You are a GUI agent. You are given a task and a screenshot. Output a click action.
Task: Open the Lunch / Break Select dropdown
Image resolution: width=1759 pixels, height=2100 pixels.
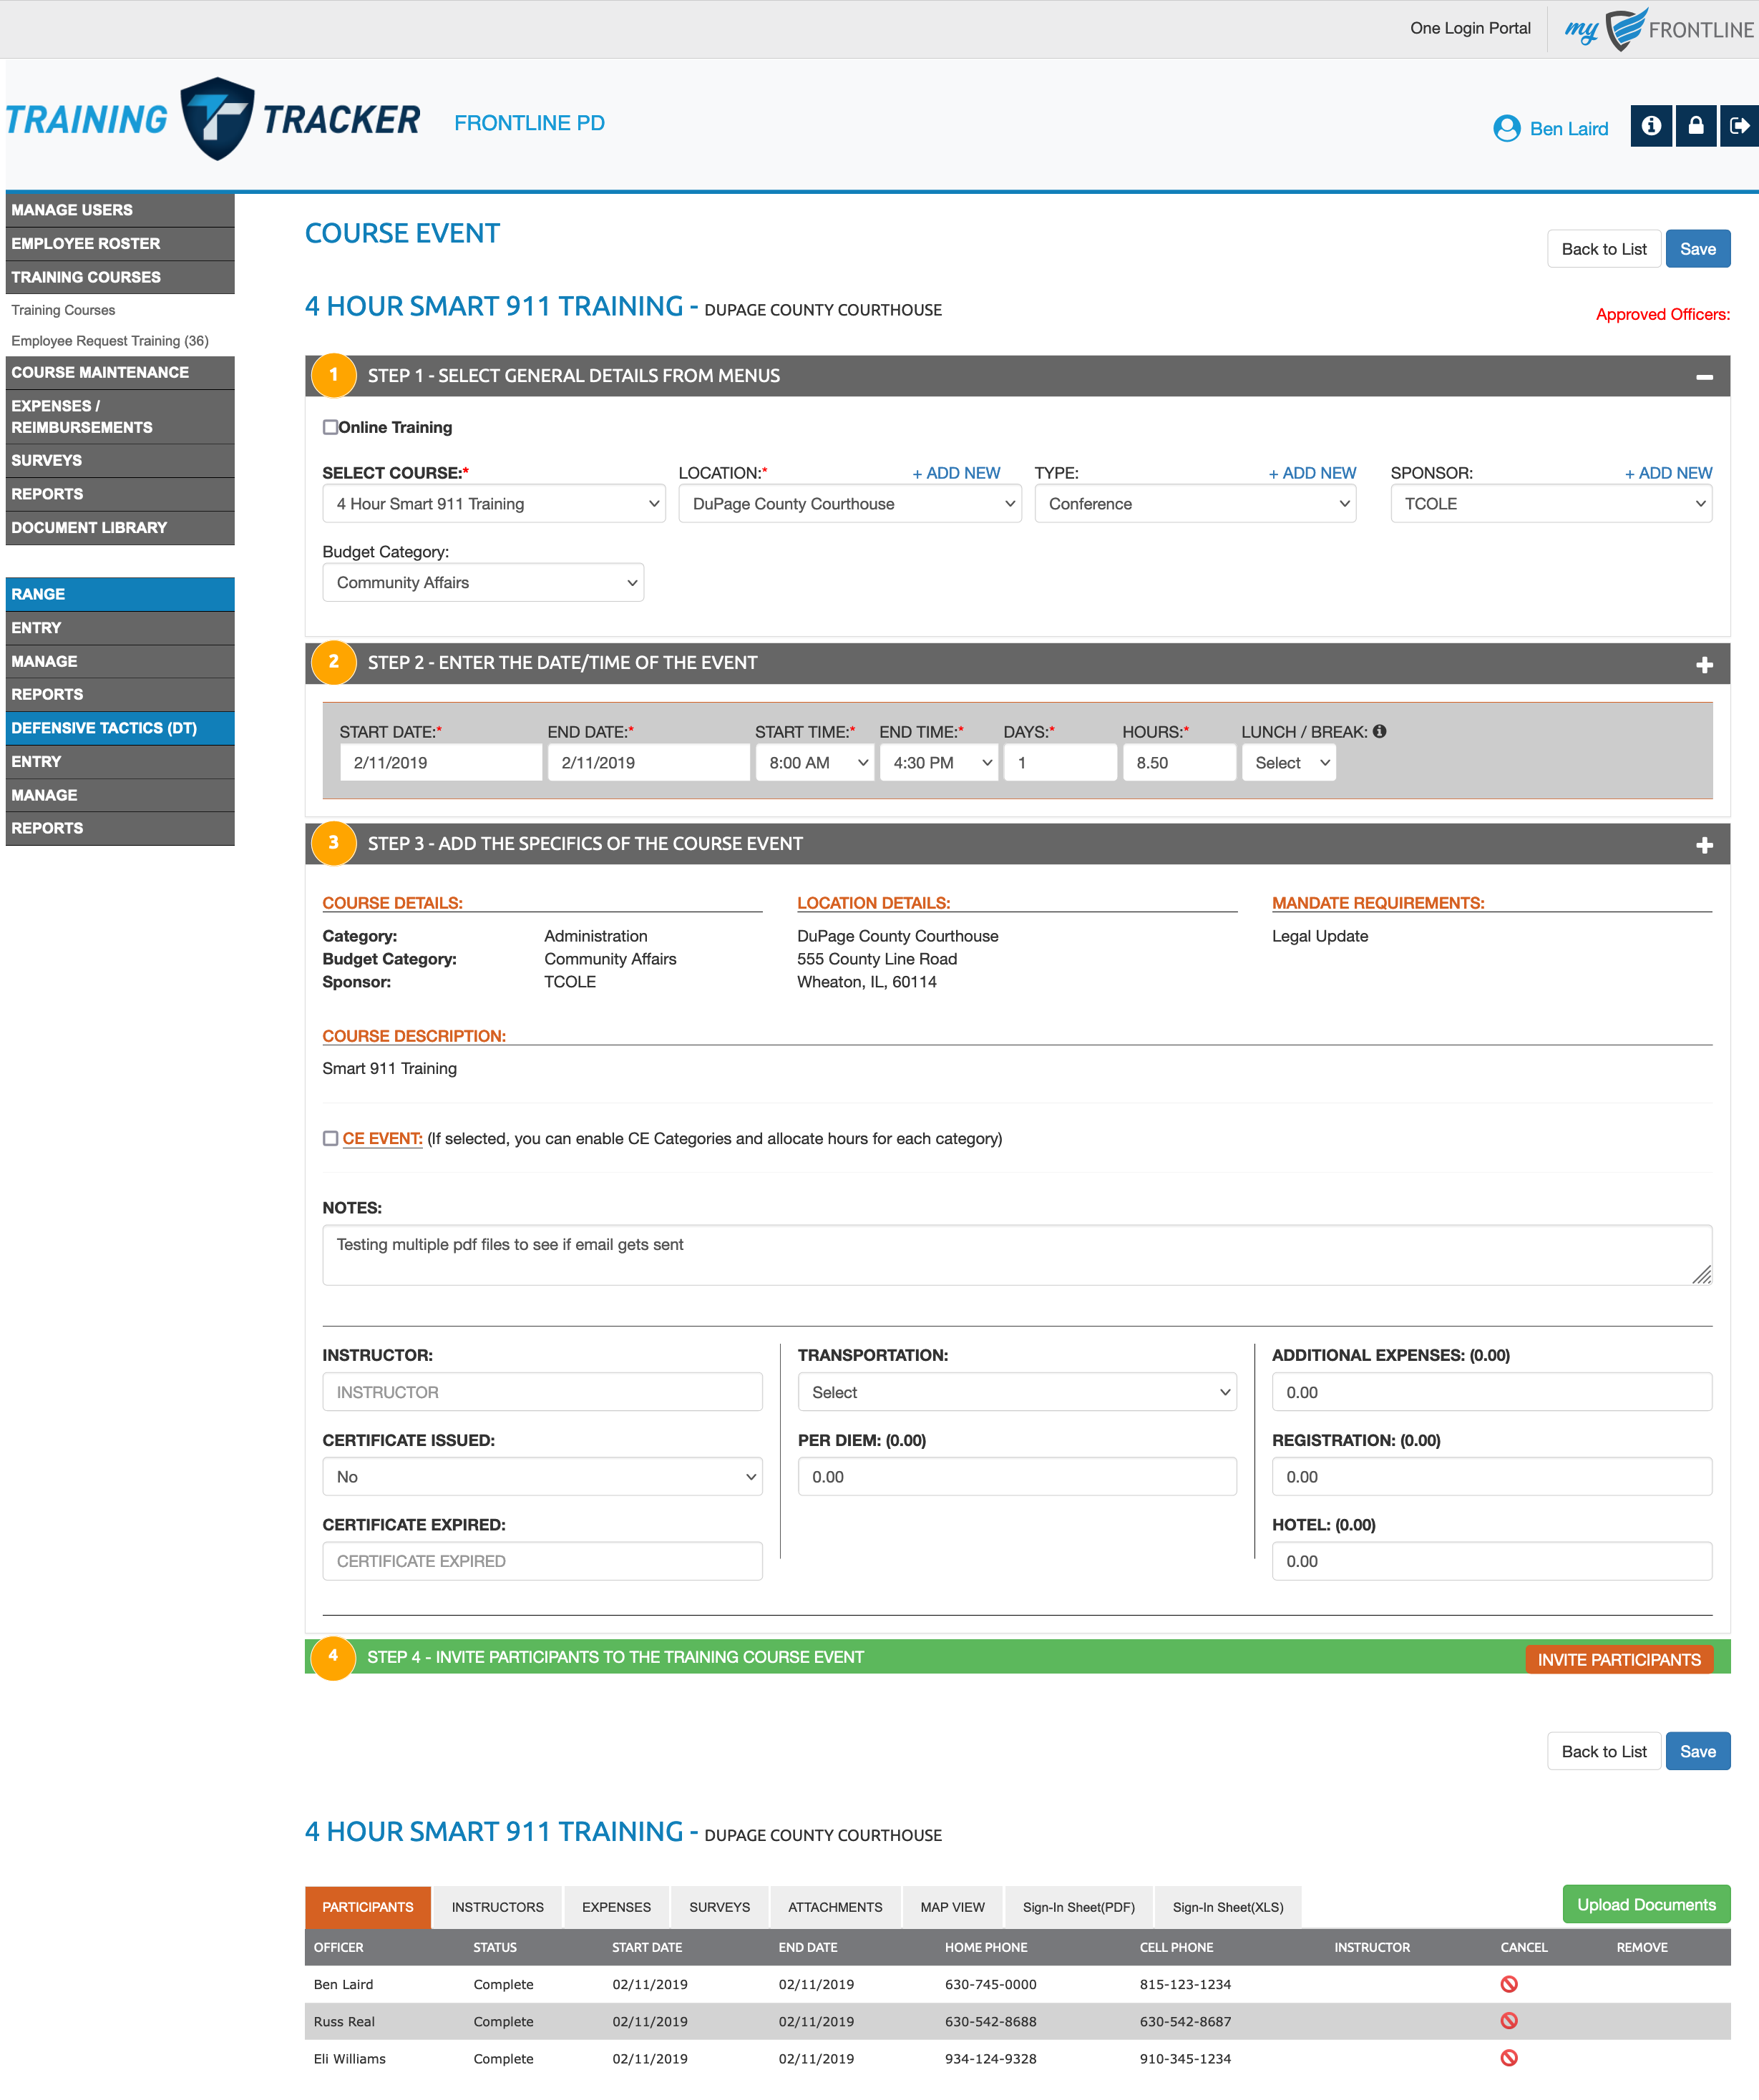pos(1288,763)
